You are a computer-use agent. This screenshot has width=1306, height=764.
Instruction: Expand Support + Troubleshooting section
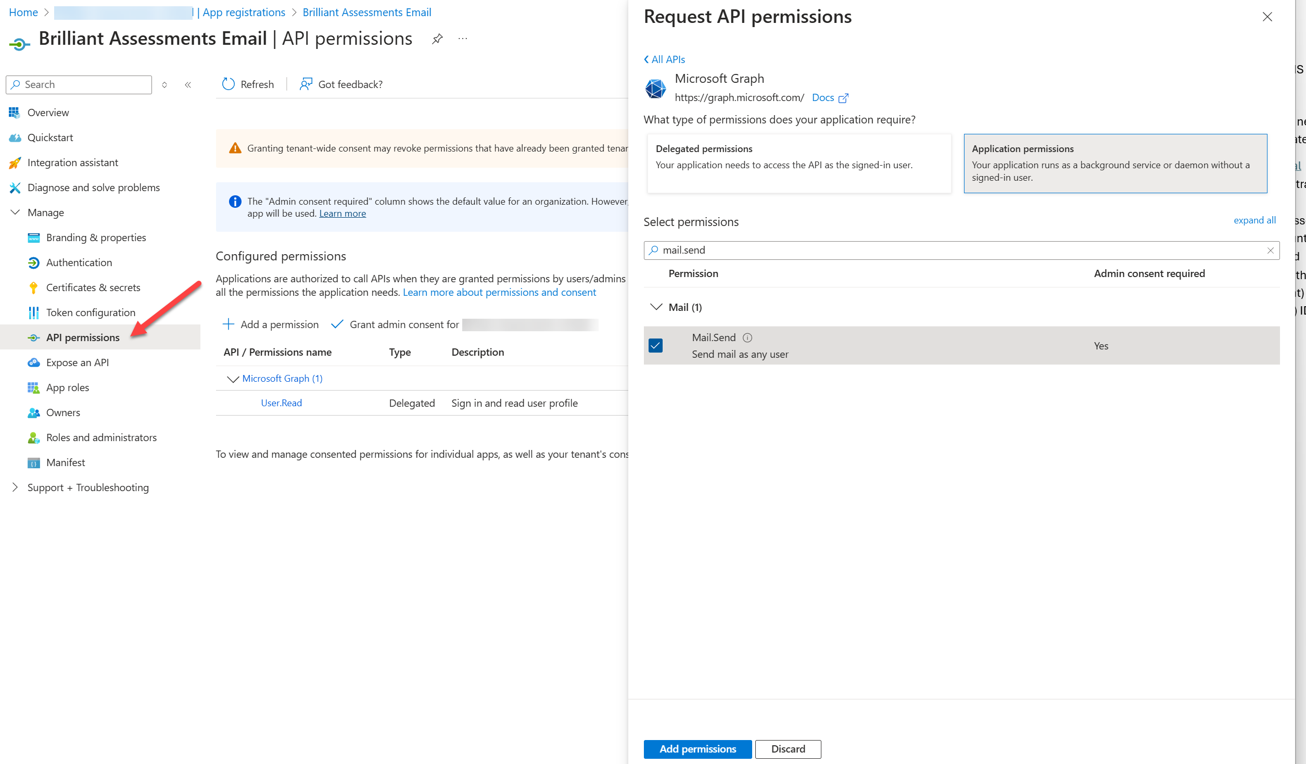point(15,487)
